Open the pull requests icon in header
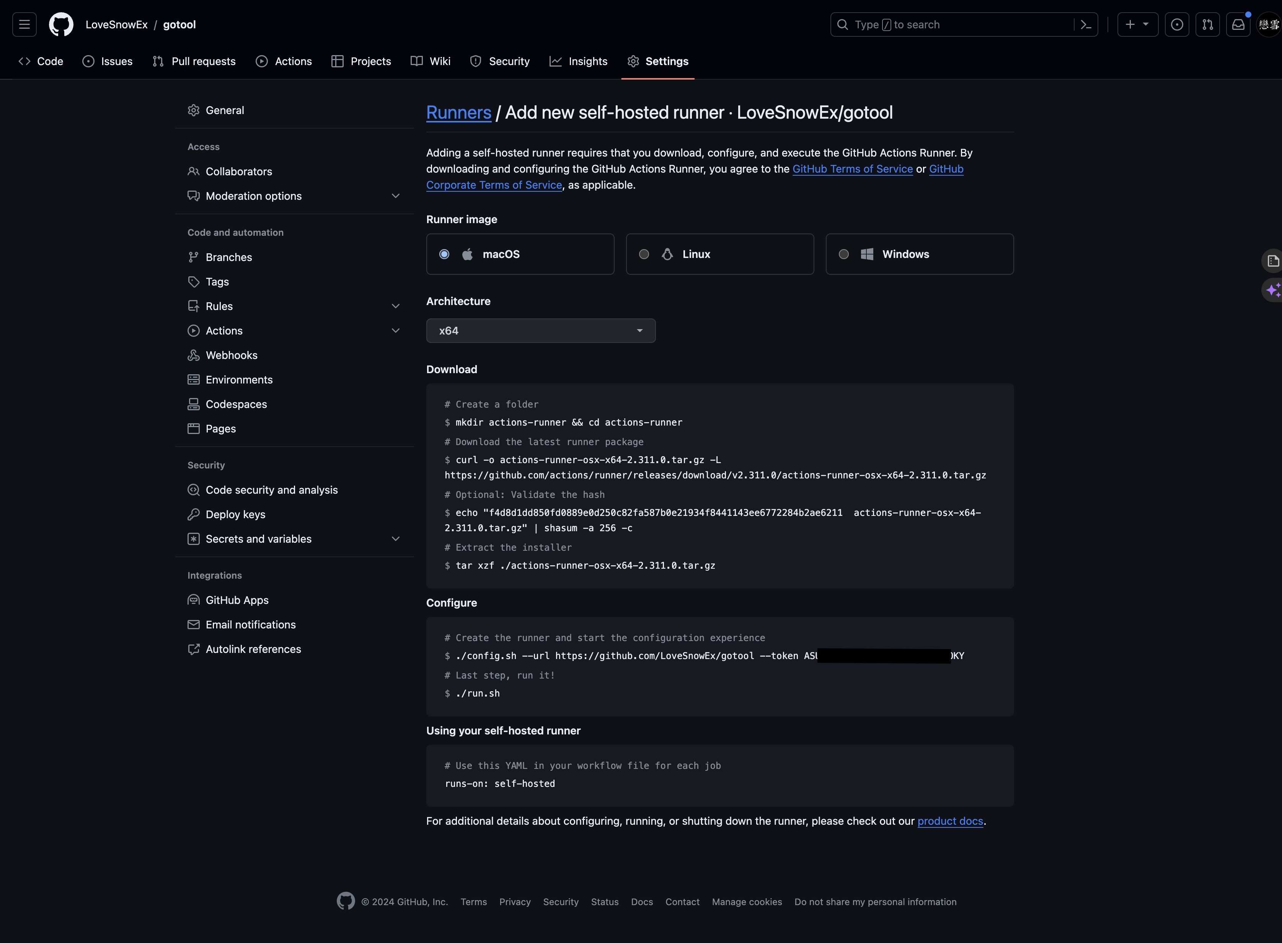The width and height of the screenshot is (1282, 943). point(1208,24)
